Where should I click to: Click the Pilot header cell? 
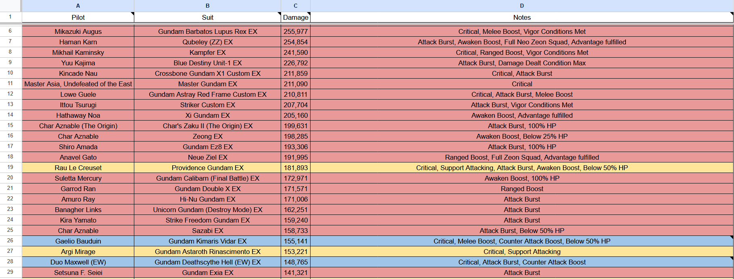point(78,17)
